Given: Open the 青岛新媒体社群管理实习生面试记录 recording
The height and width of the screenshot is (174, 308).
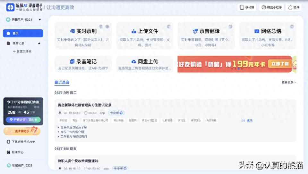Looking at the screenshot, I should (84, 105).
